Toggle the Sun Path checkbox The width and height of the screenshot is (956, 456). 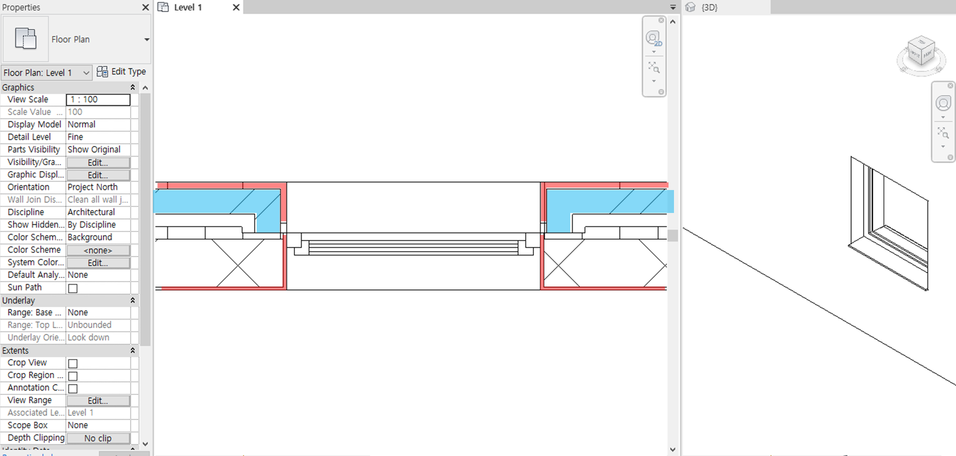(73, 288)
